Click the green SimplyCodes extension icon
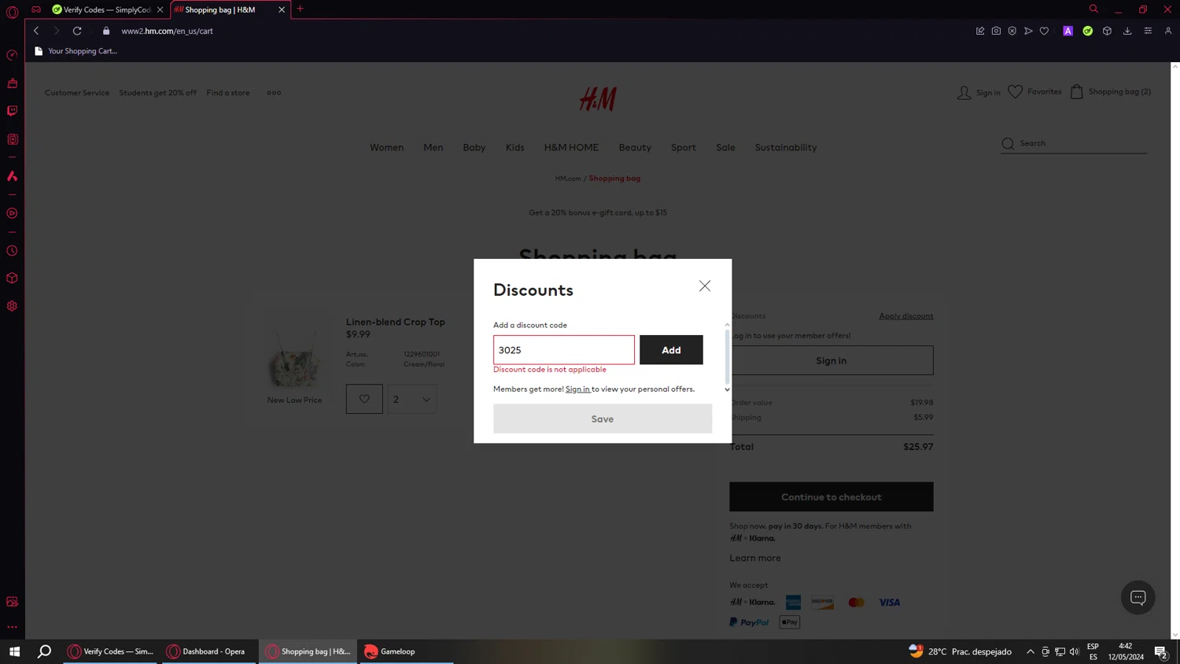The width and height of the screenshot is (1180, 664). coord(1087,31)
